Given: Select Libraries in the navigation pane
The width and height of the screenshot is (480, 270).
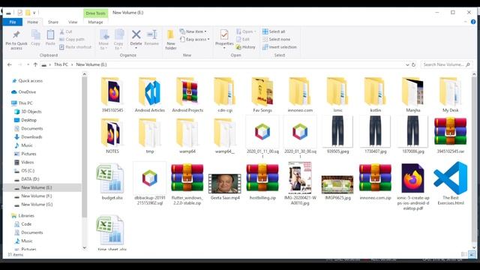Looking at the screenshot, I should click(26, 215).
